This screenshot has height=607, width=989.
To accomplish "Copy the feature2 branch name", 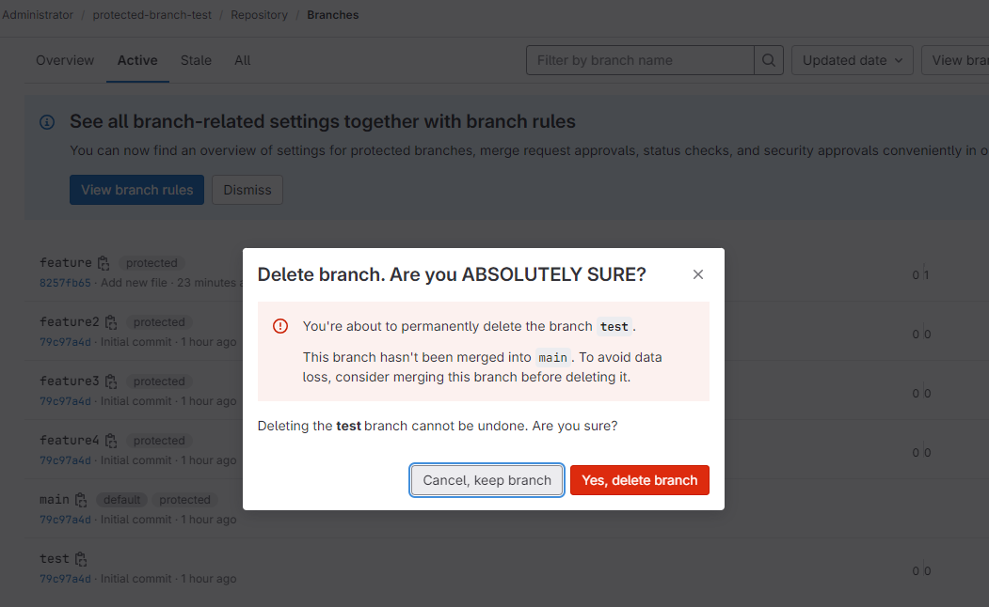I will pyautogui.click(x=111, y=322).
